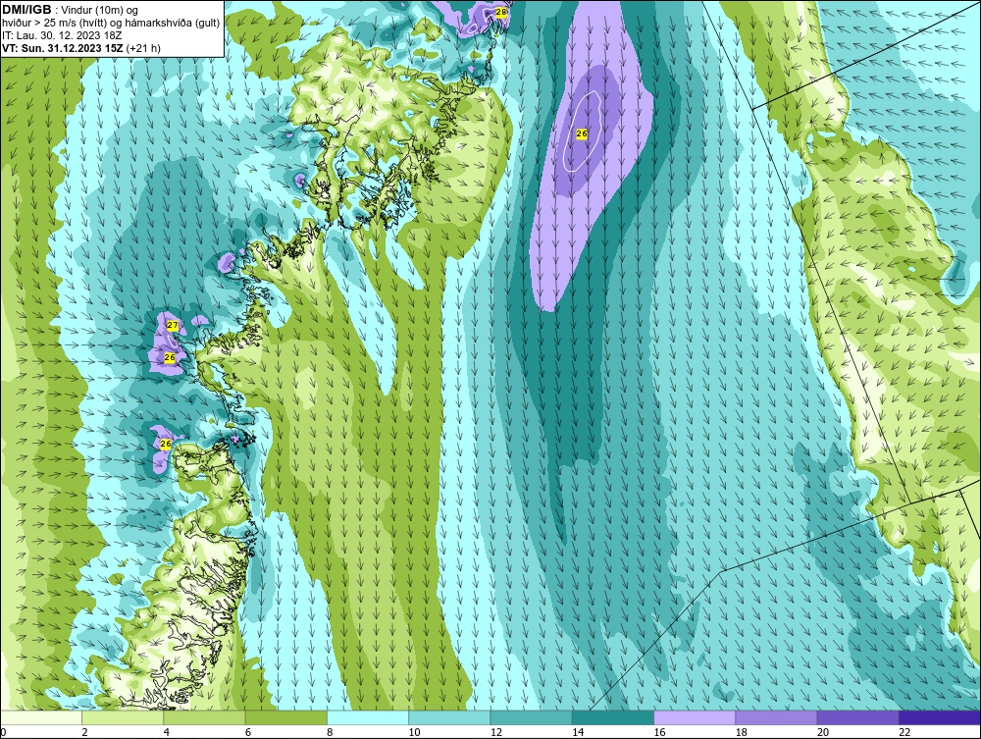The width and height of the screenshot is (981, 739).
Task: Click the bold DMI/IGB title text
Action: 26,10
